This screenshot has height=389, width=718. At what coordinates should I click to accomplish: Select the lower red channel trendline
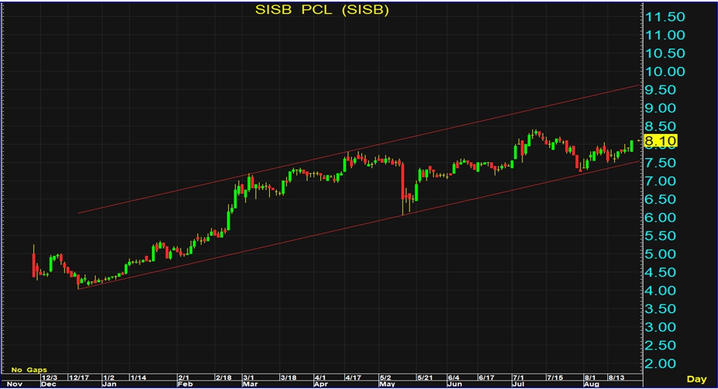point(358,225)
